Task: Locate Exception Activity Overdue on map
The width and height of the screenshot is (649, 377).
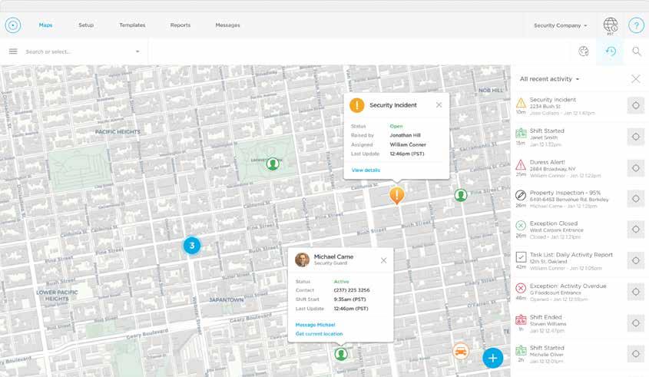Action: tap(636, 292)
